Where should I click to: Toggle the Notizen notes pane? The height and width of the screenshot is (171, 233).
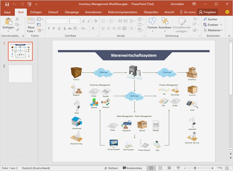tap(111, 168)
